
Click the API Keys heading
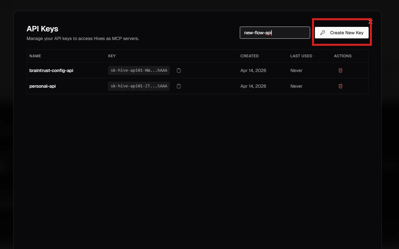click(42, 29)
